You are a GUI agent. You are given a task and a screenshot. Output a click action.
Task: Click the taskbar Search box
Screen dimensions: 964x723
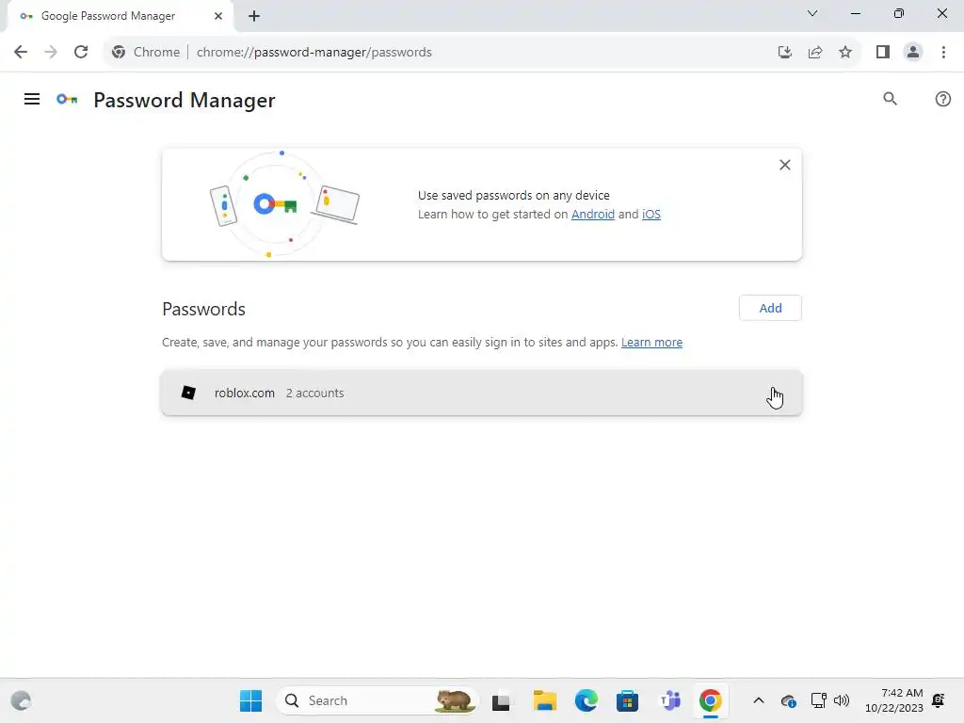378,700
